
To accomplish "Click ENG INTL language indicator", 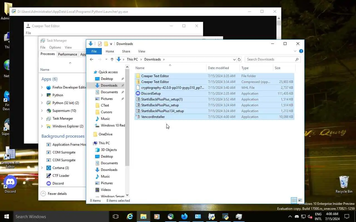I will pos(318,216).
